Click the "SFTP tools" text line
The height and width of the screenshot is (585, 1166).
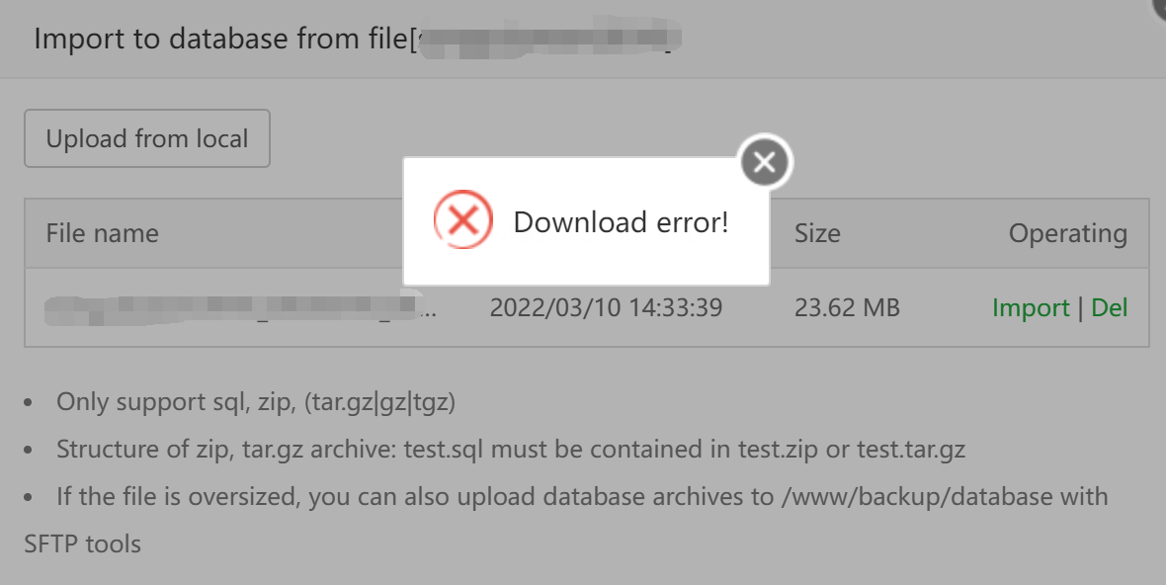coord(82,543)
